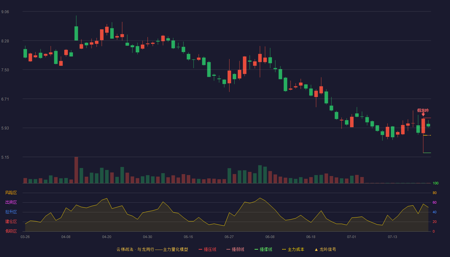Viewport: 450px width, 257px height.
Task: Click the 05-27 date label
Action: coord(229,237)
